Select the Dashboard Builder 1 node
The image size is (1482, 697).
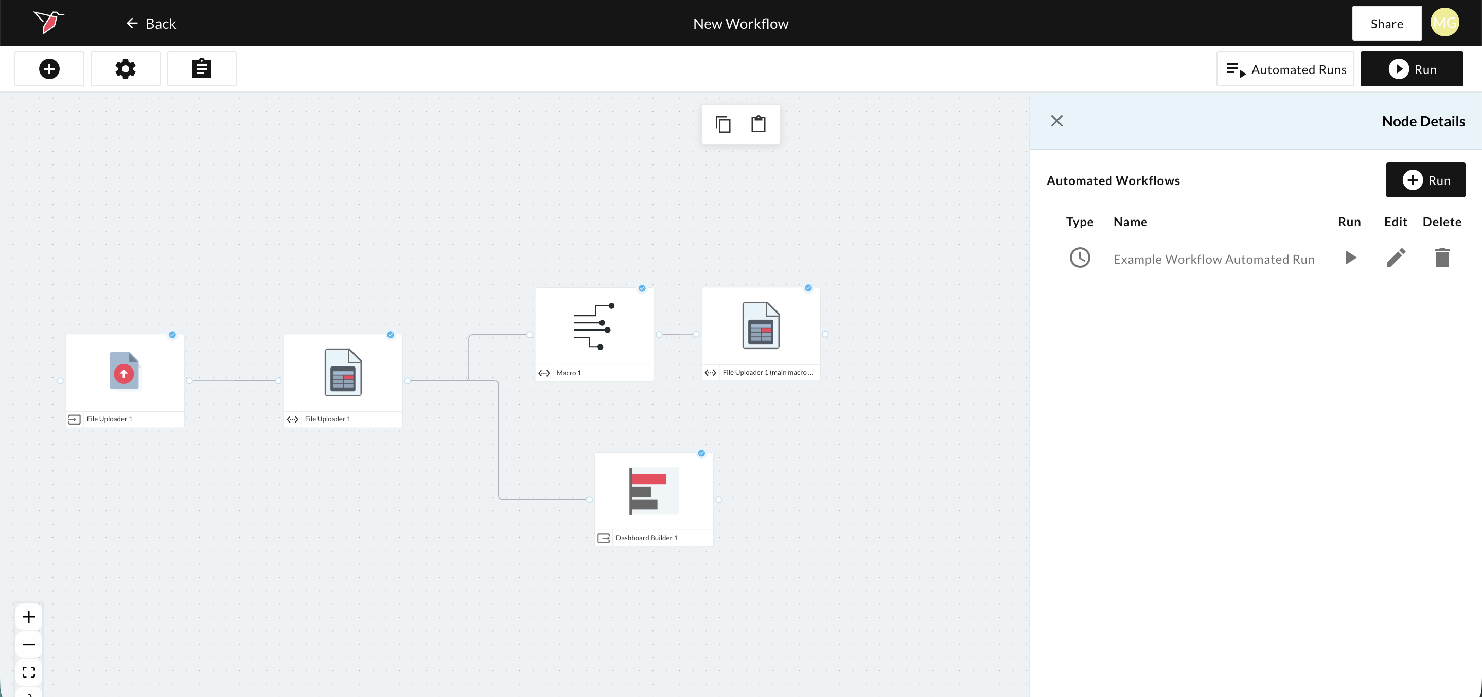coord(654,492)
